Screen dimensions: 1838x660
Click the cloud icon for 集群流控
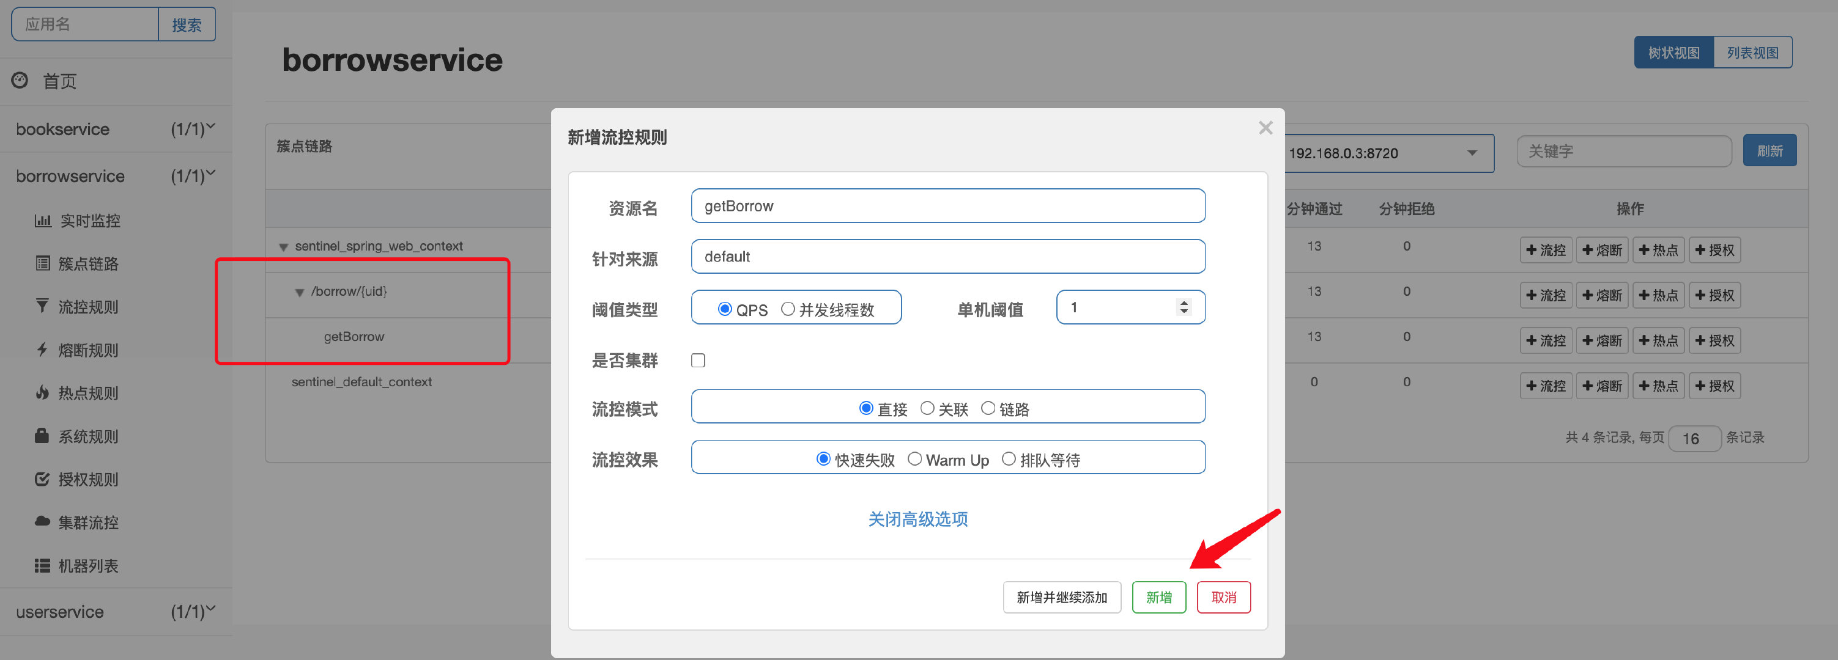(x=43, y=521)
